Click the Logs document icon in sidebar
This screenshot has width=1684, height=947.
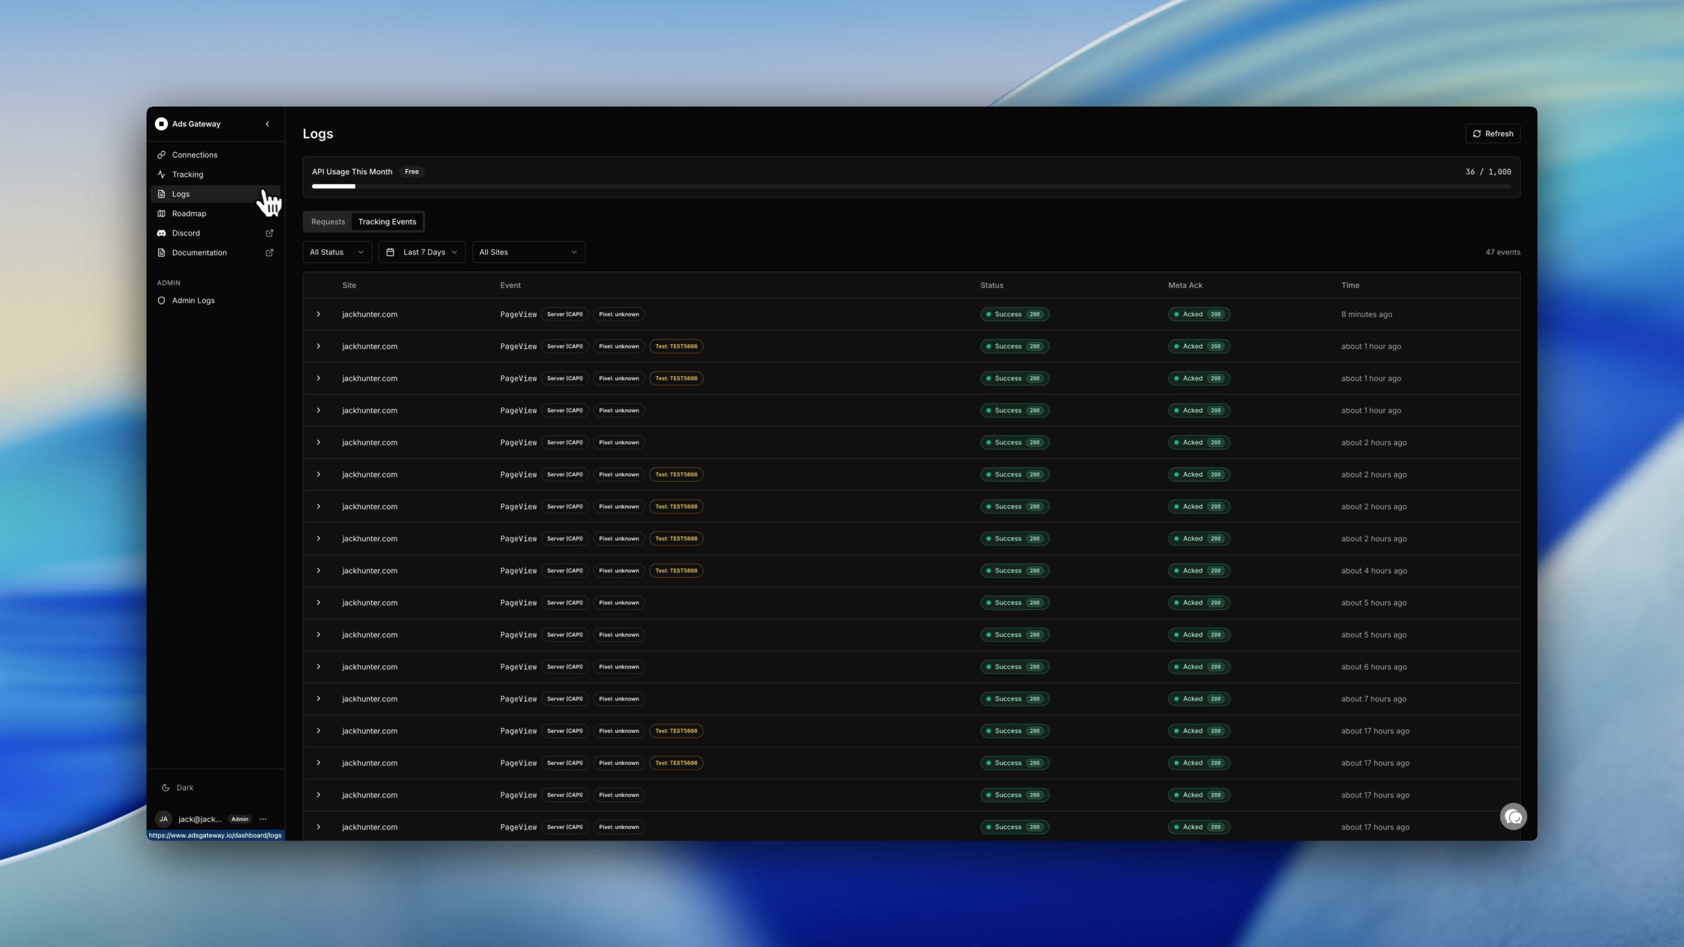pyautogui.click(x=161, y=193)
